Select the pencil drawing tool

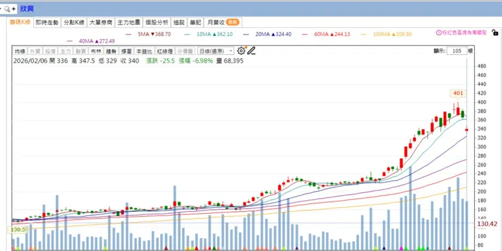click(251, 51)
